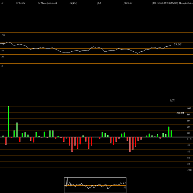Click the MR axis label -100
This screenshot has height=193, width=193.
pyautogui.click(x=189, y=170)
